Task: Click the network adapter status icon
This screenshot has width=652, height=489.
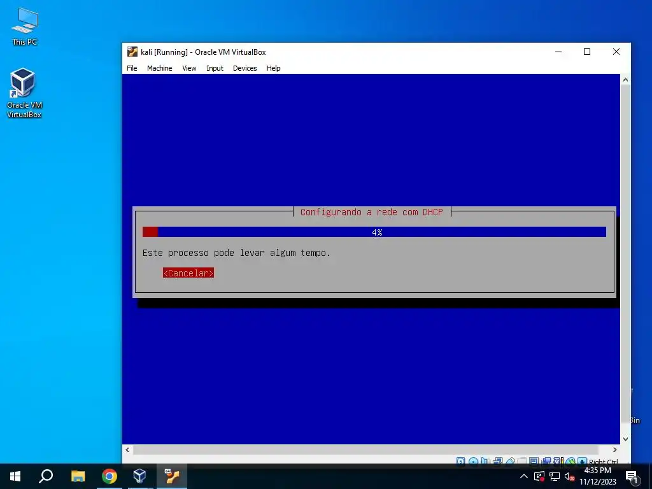Action: (497, 461)
